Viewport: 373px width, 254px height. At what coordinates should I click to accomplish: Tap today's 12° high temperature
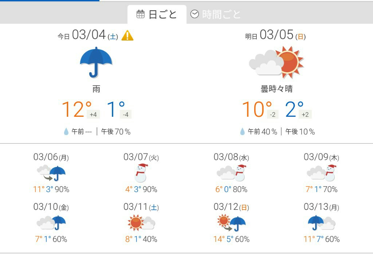(76, 109)
